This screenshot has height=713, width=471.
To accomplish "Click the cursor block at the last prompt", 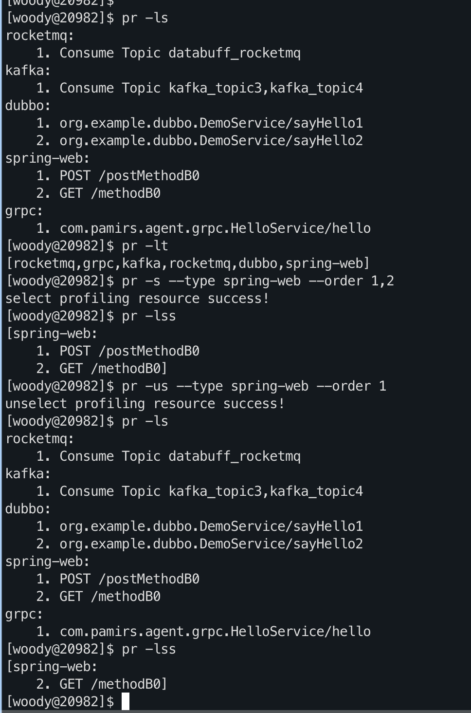I will coord(126,701).
